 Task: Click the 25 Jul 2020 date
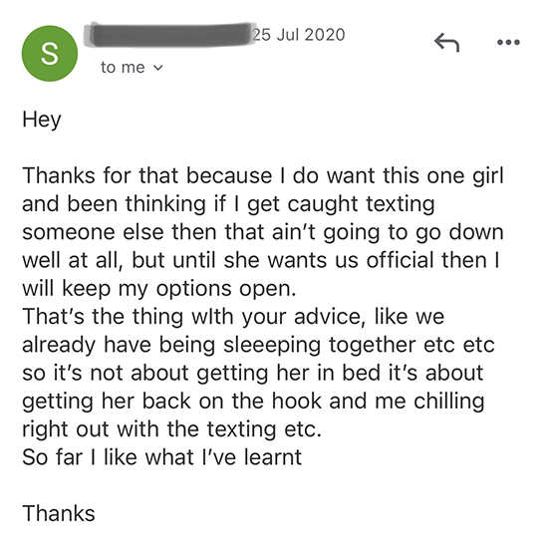click(299, 35)
